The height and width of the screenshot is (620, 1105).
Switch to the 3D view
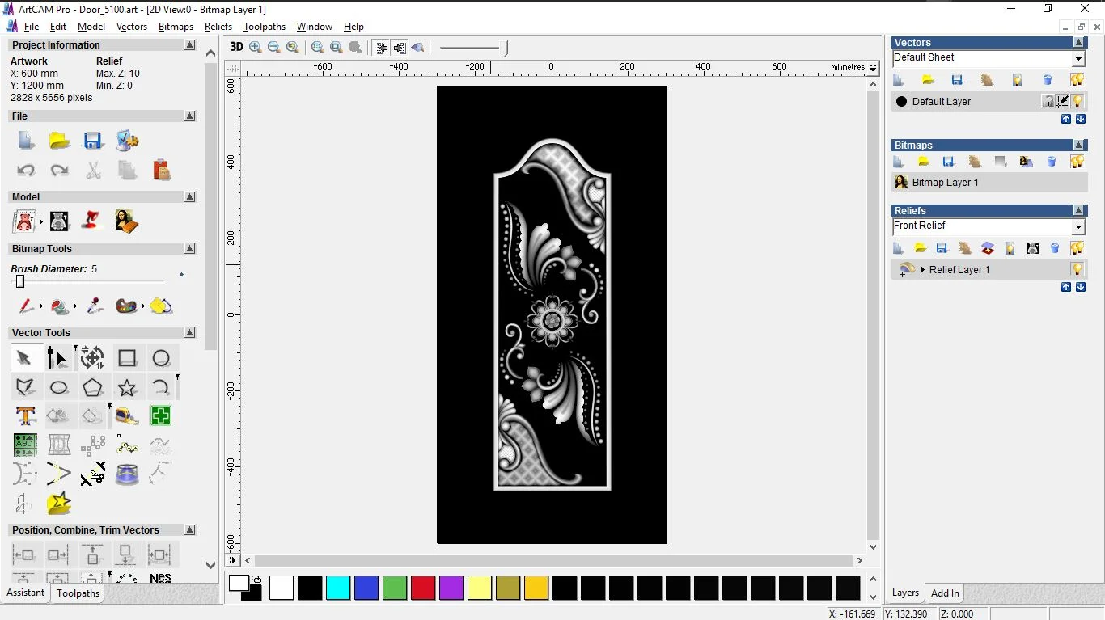[x=235, y=47]
